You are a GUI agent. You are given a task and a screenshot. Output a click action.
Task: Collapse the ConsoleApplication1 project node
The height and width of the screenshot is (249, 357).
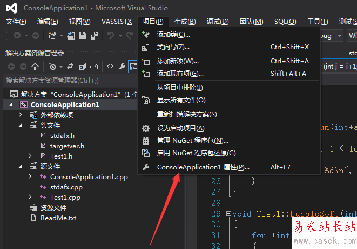click(x=11, y=105)
